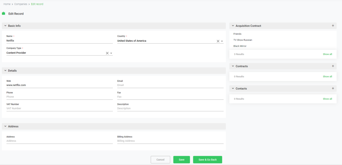Collapse the Address section
Viewport: 342px width, 165px height.
tap(6, 126)
